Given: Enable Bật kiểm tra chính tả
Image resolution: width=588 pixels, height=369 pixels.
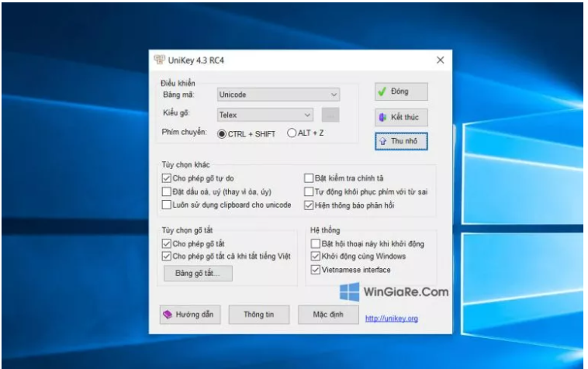Looking at the screenshot, I should (x=309, y=178).
